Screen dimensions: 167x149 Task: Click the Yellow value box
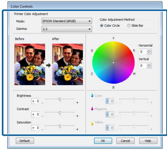tap(110, 128)
